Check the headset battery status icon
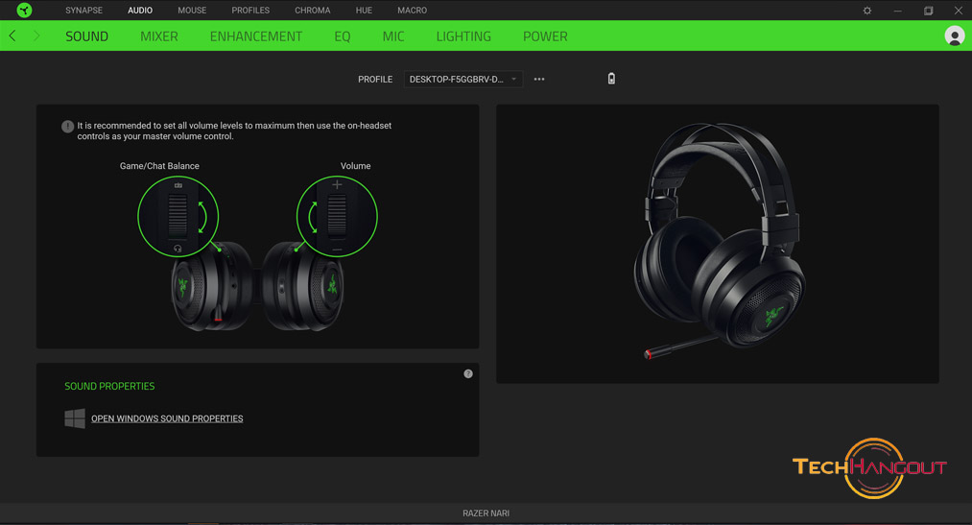Screen dimensions: 972x525 611,79
